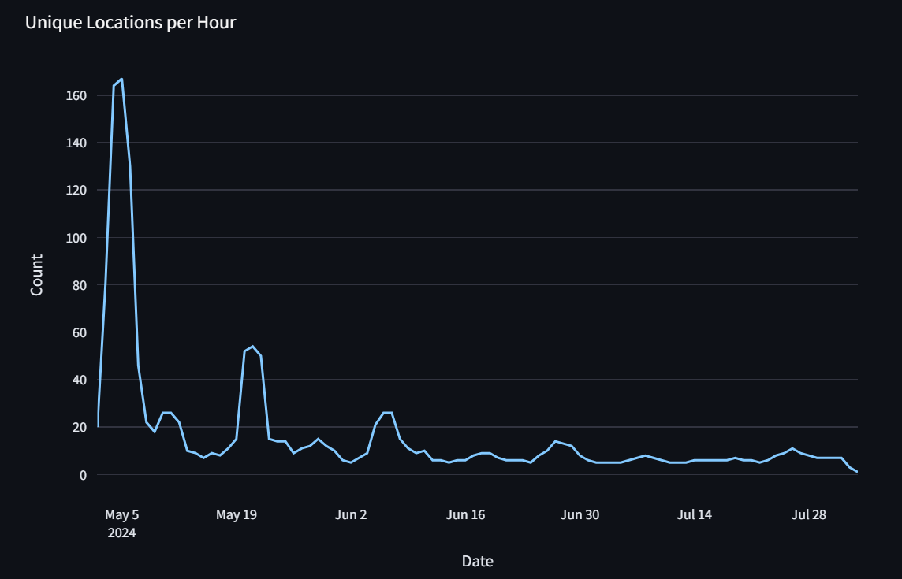
Task: Click the final data point at chart's right edge
Action: click(857, 470)
